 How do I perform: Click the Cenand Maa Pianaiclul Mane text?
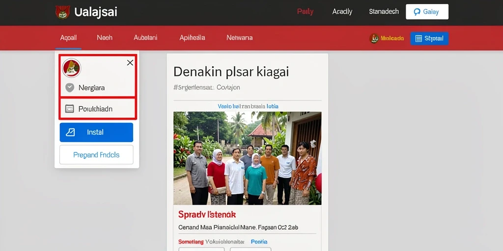coord(217,227)
